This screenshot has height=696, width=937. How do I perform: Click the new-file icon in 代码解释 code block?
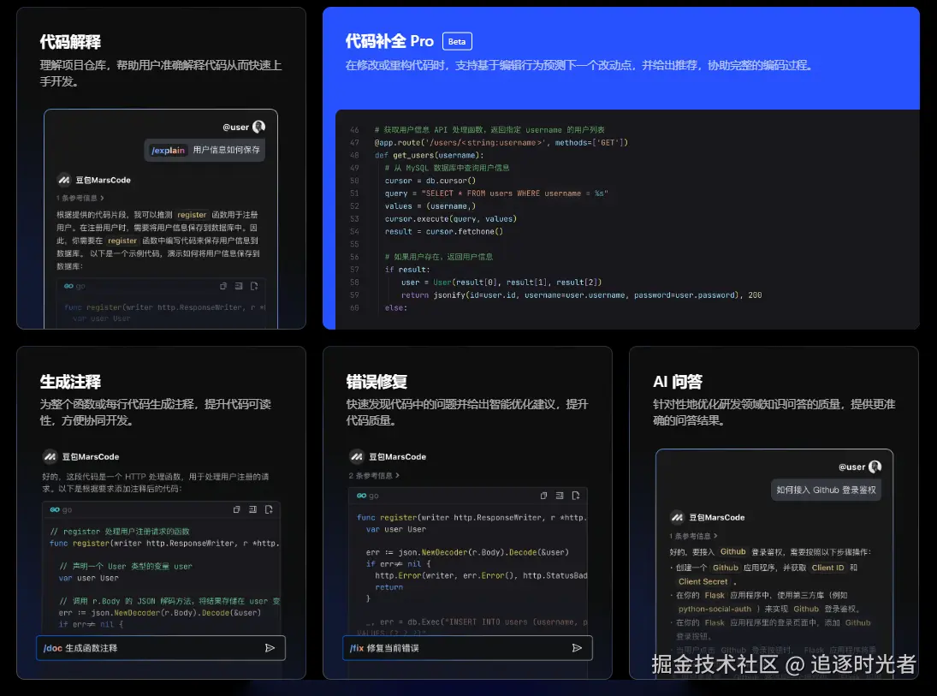point(254,287)
